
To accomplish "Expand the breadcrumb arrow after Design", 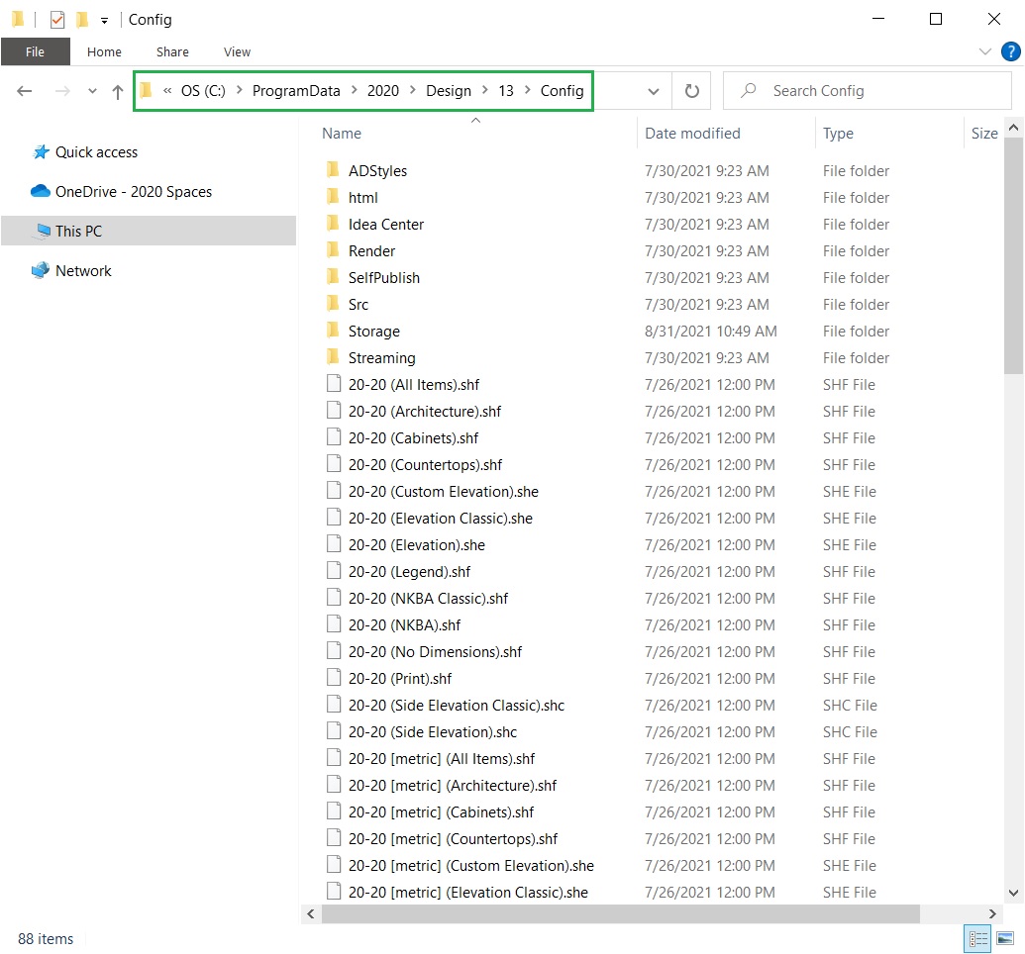I will (x=484, y=90).
